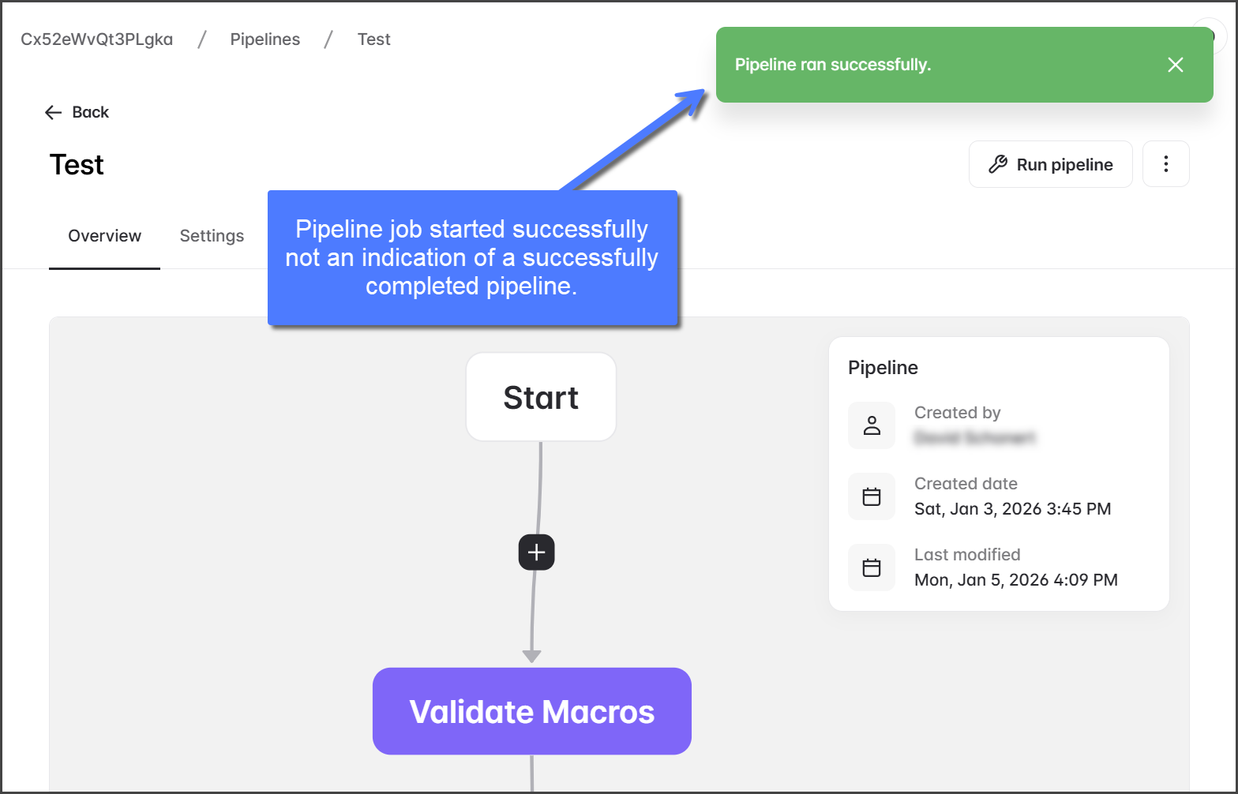Click the Last modified calendar icon
Viewport: 1238px width, 794px height.
tap(872, 567)
